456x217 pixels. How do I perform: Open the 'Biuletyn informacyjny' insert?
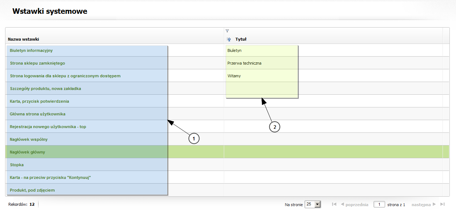(x=31, y=50)
